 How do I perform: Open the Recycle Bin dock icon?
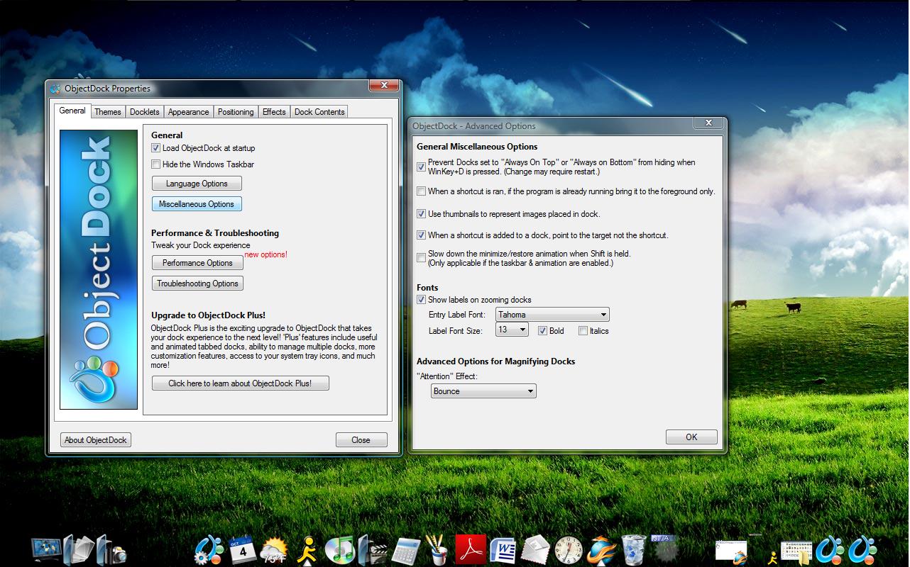634,549
